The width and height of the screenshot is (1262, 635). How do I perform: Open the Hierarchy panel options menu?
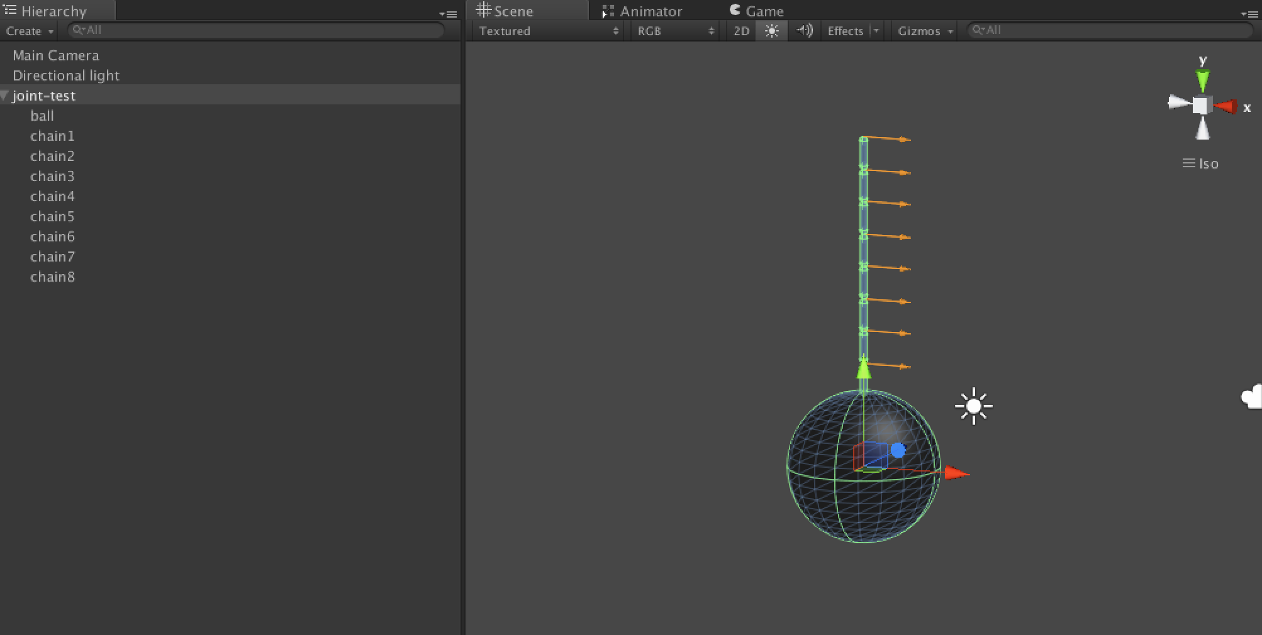click(449, 13)
